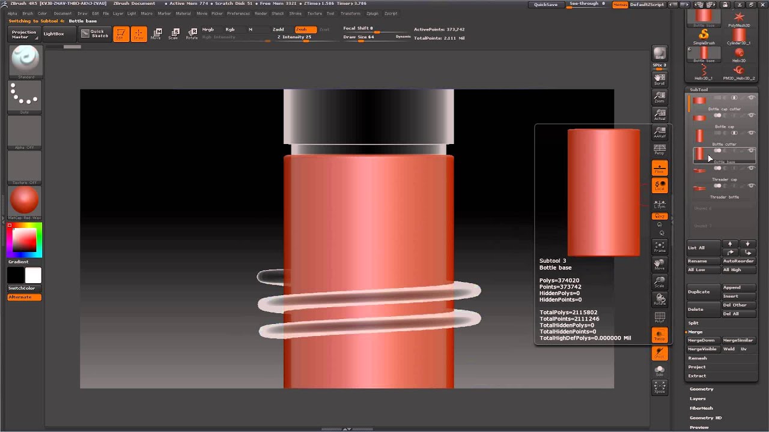Screen dimensions: 769x432
Task: Open the Preferences menu
Action: click(239, 13)
